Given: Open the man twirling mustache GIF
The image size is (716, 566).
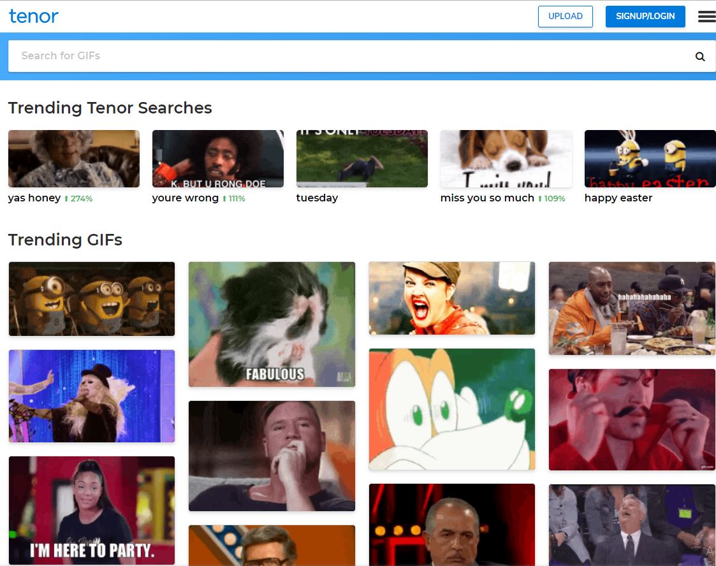Looking at the screenshot, I should (x=632, y=419).
